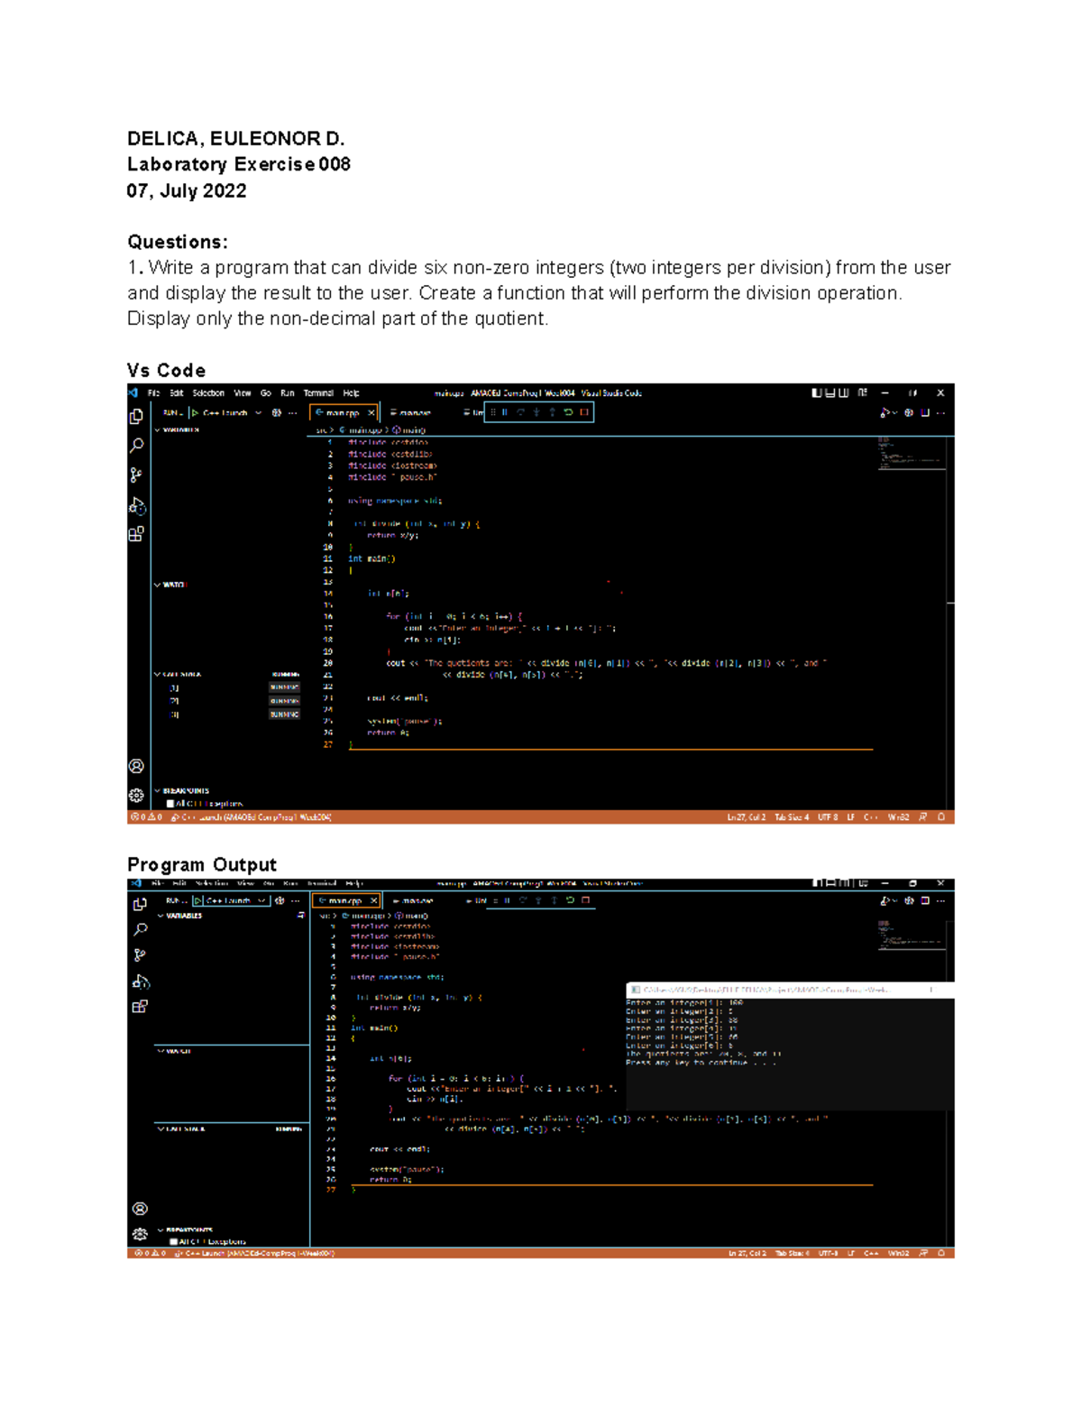Click green Restart debug icon in upper screenshot
Image resolution: width=1082 pixels, height=1401 pixels.
(568, 412)
